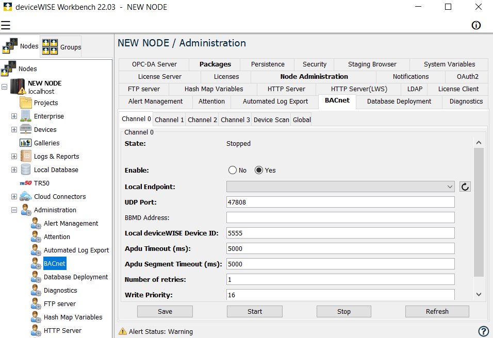493x338 pixels.
Task: Click the Cloud Connectors cloud icon
Action: [26, 197]
